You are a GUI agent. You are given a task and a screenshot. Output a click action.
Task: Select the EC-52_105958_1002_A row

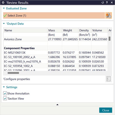[x=55, y=66]
